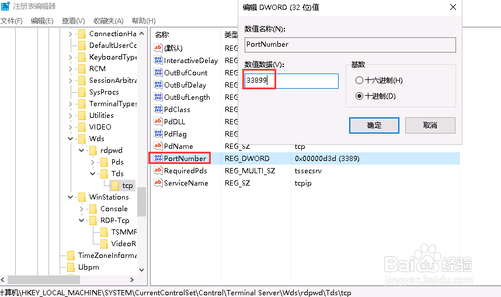Expand the Console key

(82, 209)
